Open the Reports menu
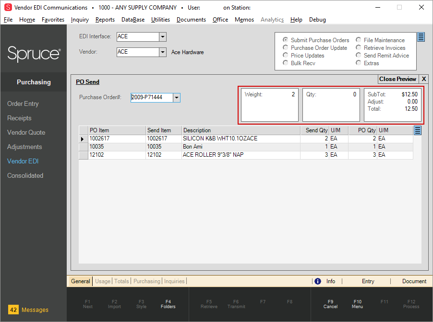433x322 pixels. 105,20
